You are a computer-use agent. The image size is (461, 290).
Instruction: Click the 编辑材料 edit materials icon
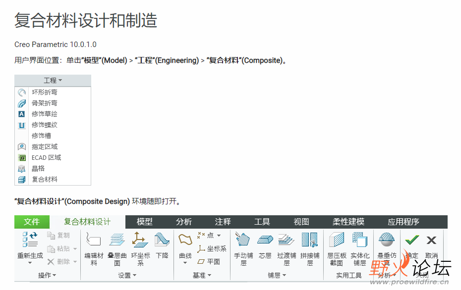tap(94, 240)
